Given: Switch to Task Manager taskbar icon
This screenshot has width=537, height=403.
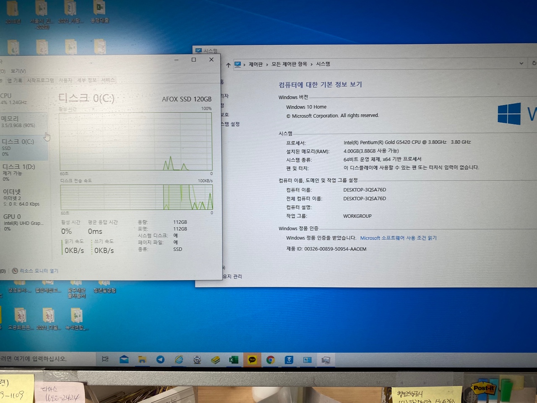Looking at the screenshot, I should pyautogui.click(x=326, y=360).
